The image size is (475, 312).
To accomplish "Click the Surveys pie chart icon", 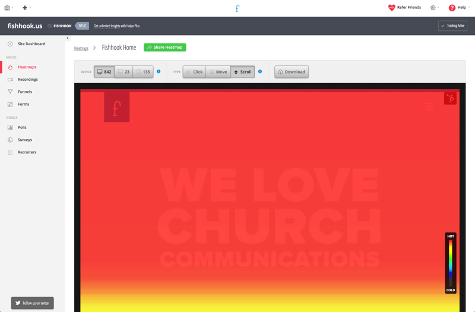I will coord(10,140).
